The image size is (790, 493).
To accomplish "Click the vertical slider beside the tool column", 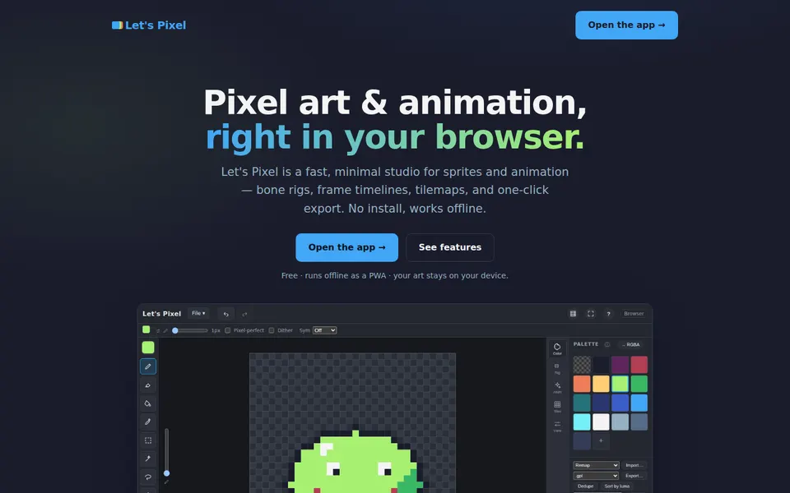I will [167, 451].
